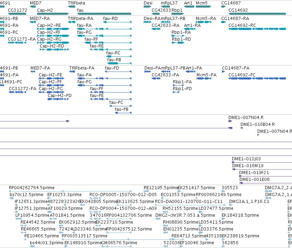This screenshot has width=292, height=248.
Task: Click EST label GM06576.5prime
Action: coord(119,243)
